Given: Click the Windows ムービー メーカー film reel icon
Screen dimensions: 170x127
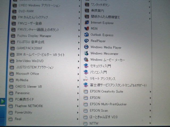Looking at the screenshot, I should click(x=86, y=60).
